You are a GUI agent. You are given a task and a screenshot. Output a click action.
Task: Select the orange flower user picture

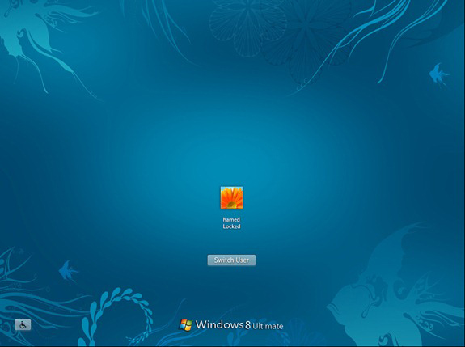coord(231,197)
